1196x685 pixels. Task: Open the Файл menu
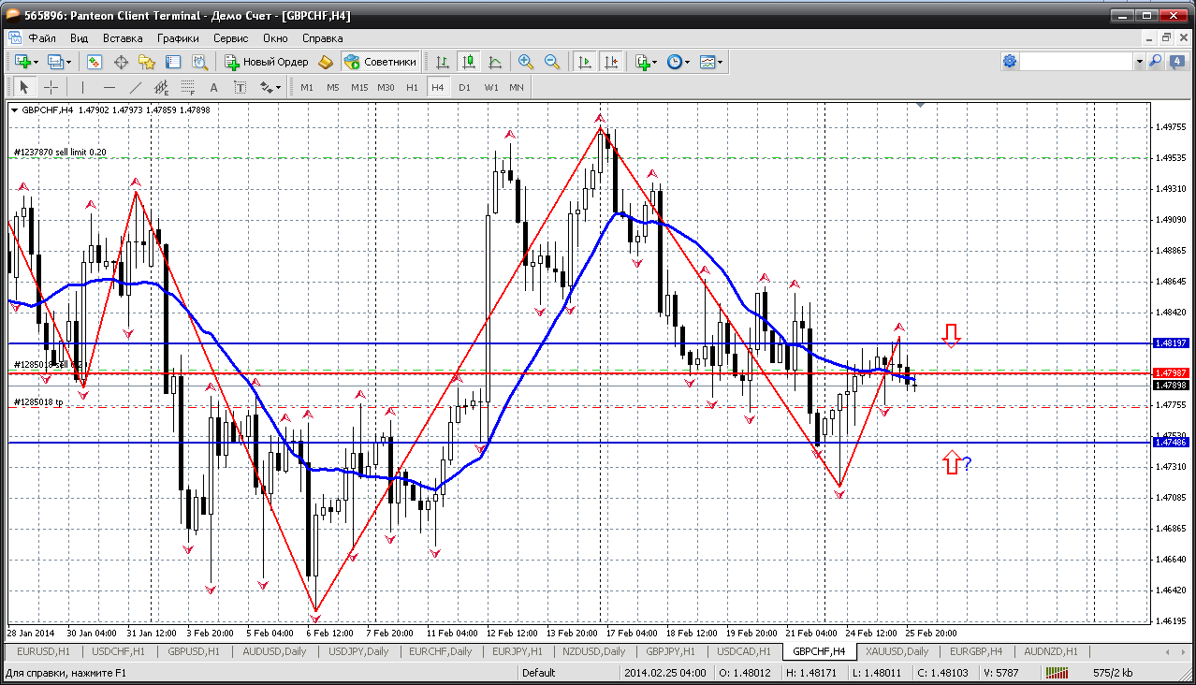42,38
